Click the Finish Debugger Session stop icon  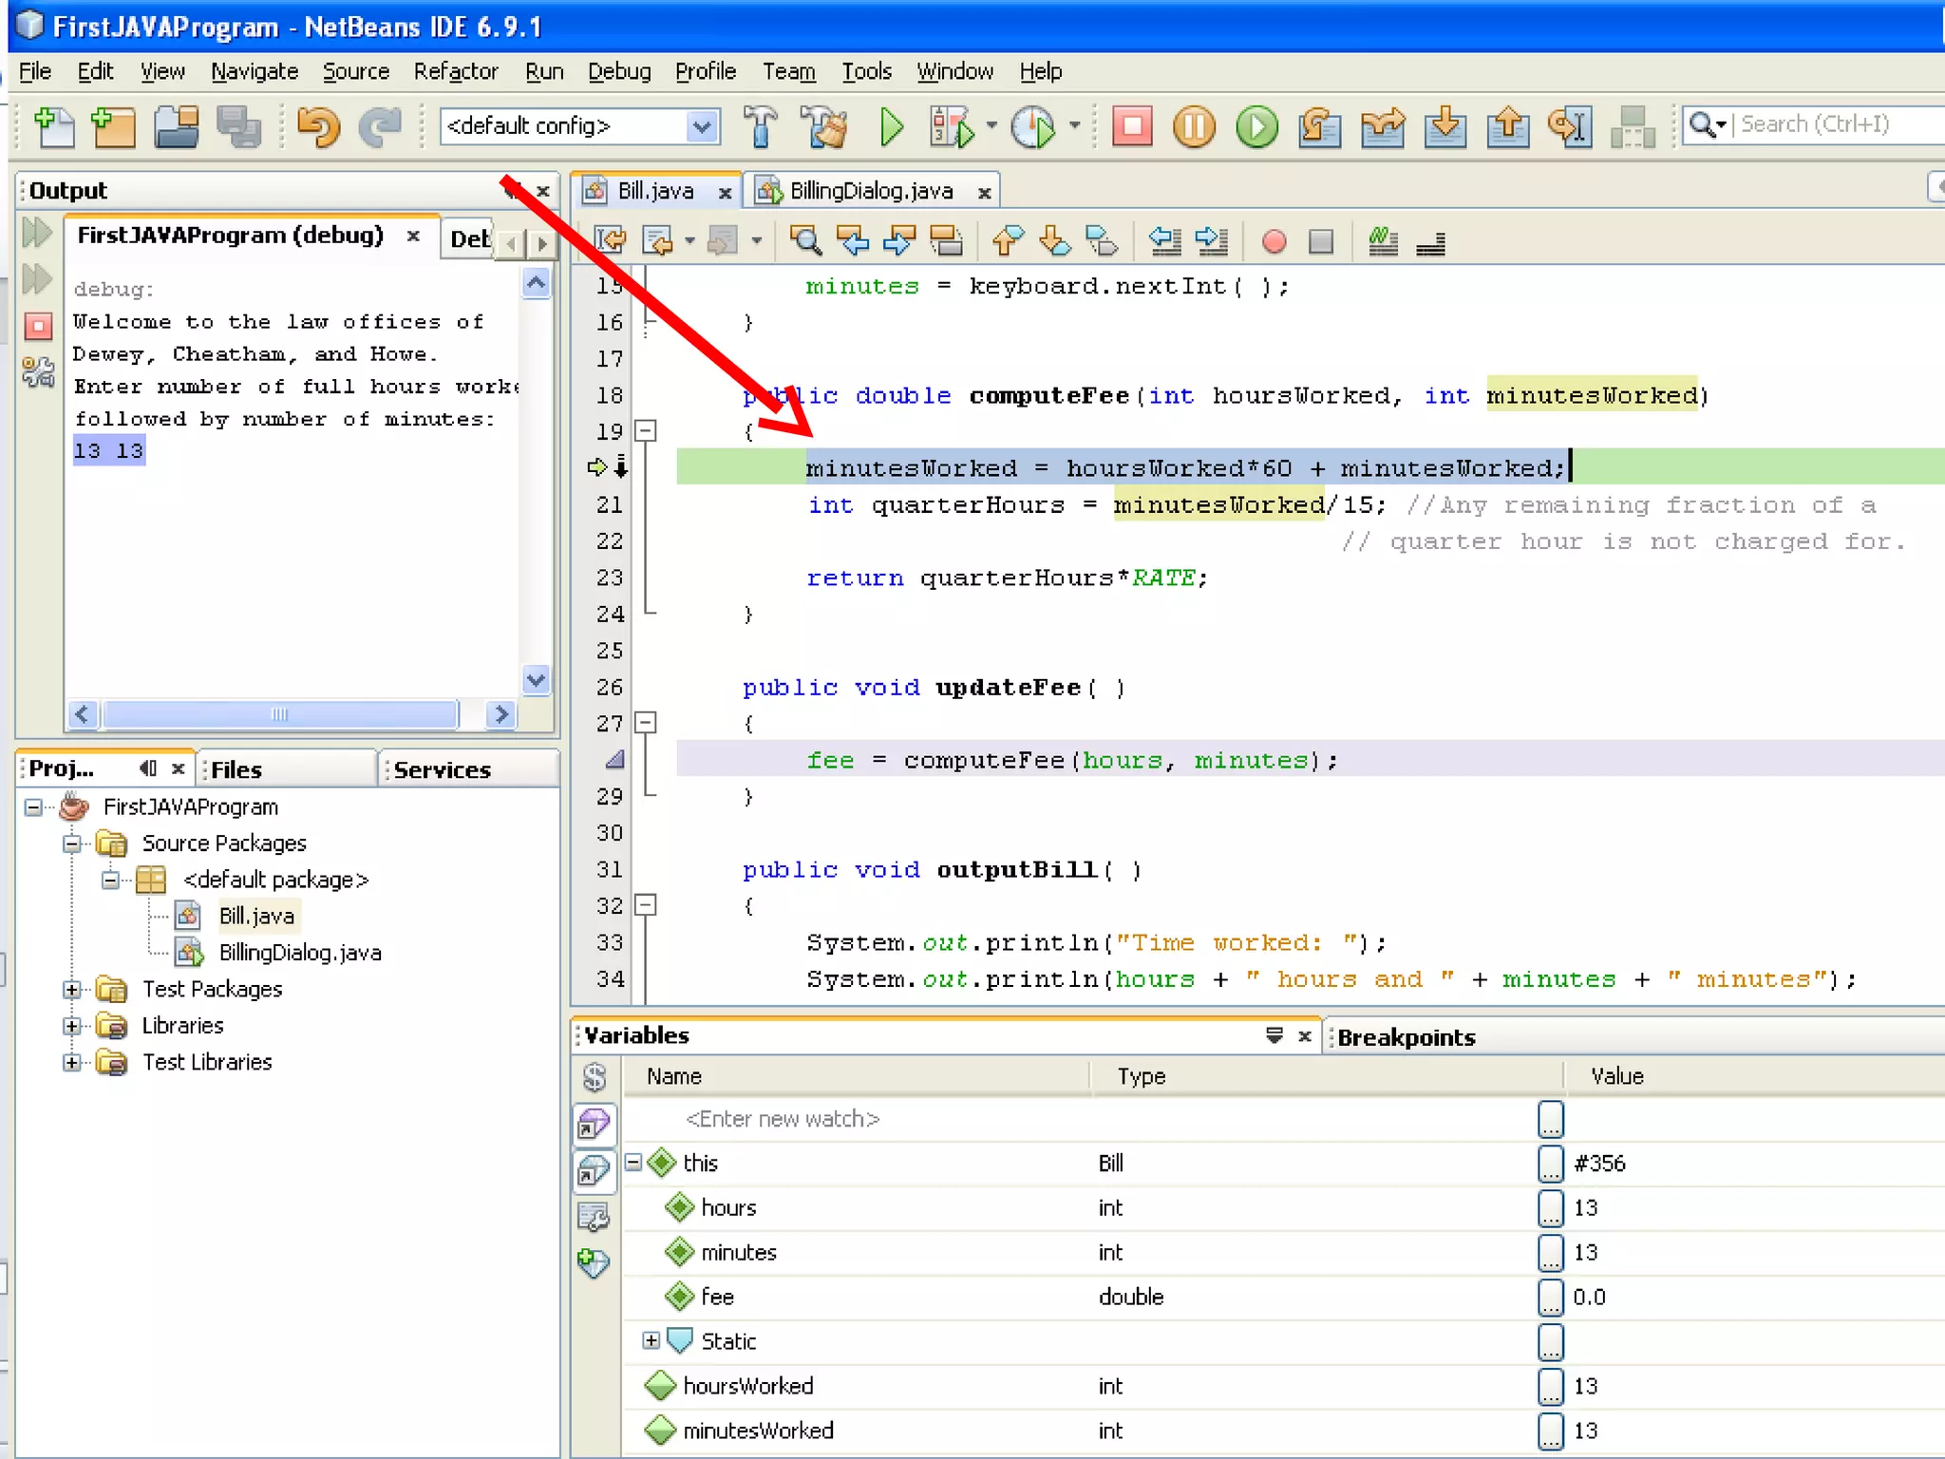(1131, 126)
